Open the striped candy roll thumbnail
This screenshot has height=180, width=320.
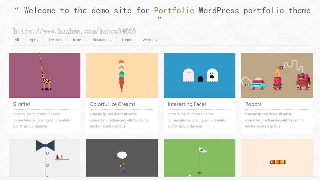point(277,158)
